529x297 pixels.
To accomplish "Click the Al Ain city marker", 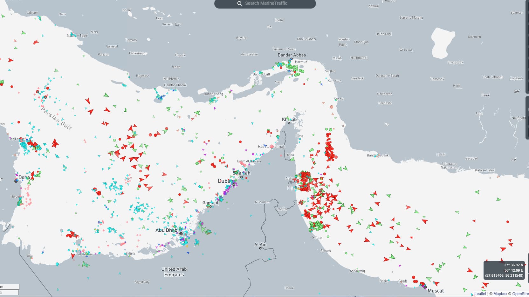I will pyautogui.click(x=260, y=248).
